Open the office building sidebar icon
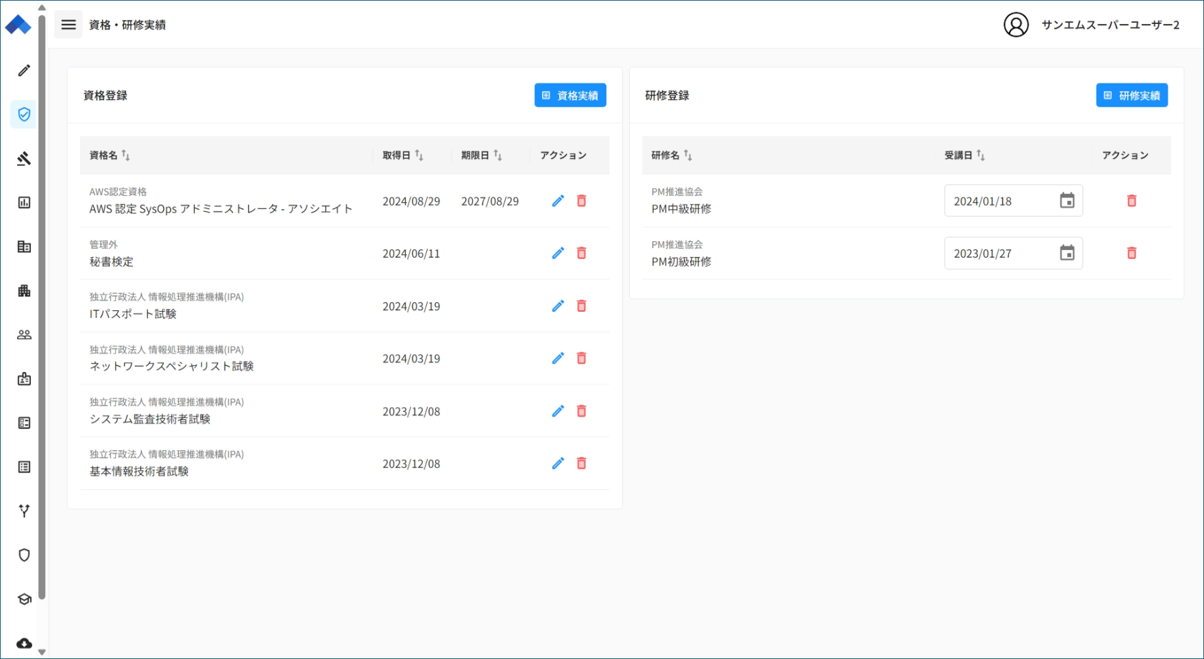This screenshot has width=1204, height=659. coord(24,247)
